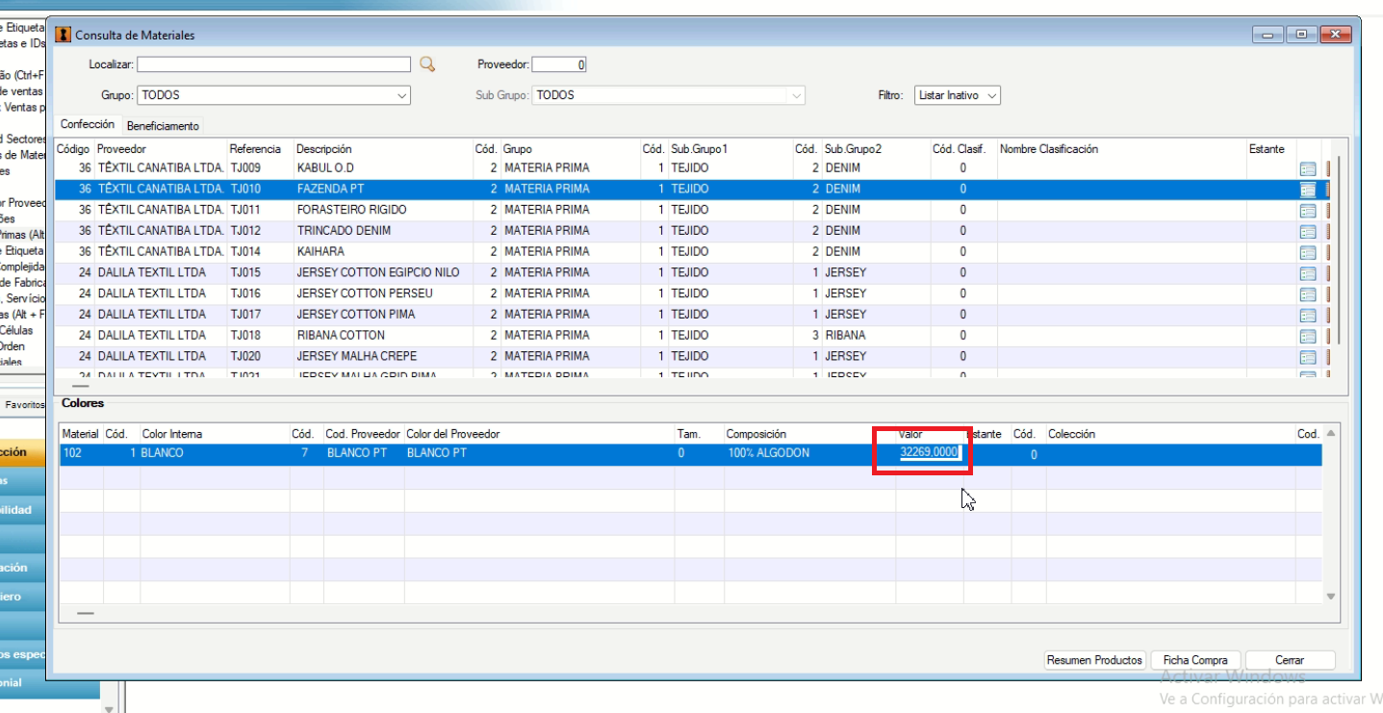Image resolution: width=1383 pixels, height=713 pixels.
Task: Click the KAIHARA description cell
Action: (320, 252)
